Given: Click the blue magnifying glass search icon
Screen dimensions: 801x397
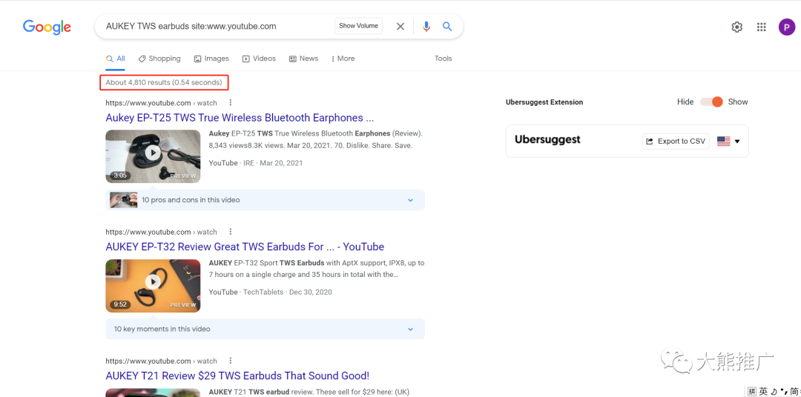Looking at the screenshot, I should [x=447, y=27].
